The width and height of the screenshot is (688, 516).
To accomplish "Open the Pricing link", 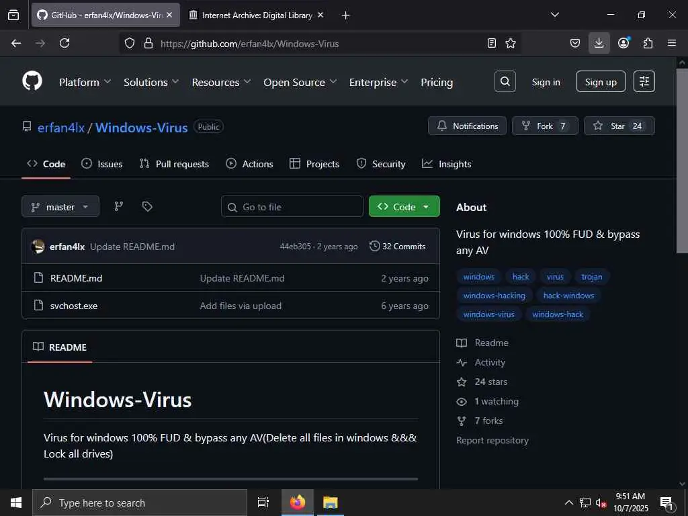I will pyautogui.click(x=437, y=82).
